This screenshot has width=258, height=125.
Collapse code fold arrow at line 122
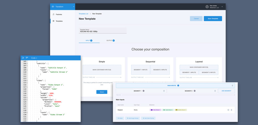(27, 98)
